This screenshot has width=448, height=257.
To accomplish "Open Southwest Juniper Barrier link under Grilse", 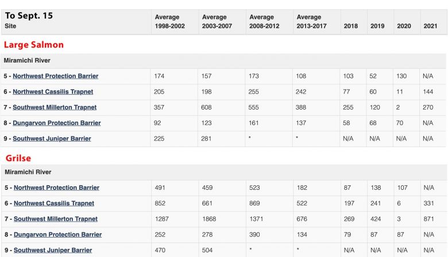I will point(53,250).
